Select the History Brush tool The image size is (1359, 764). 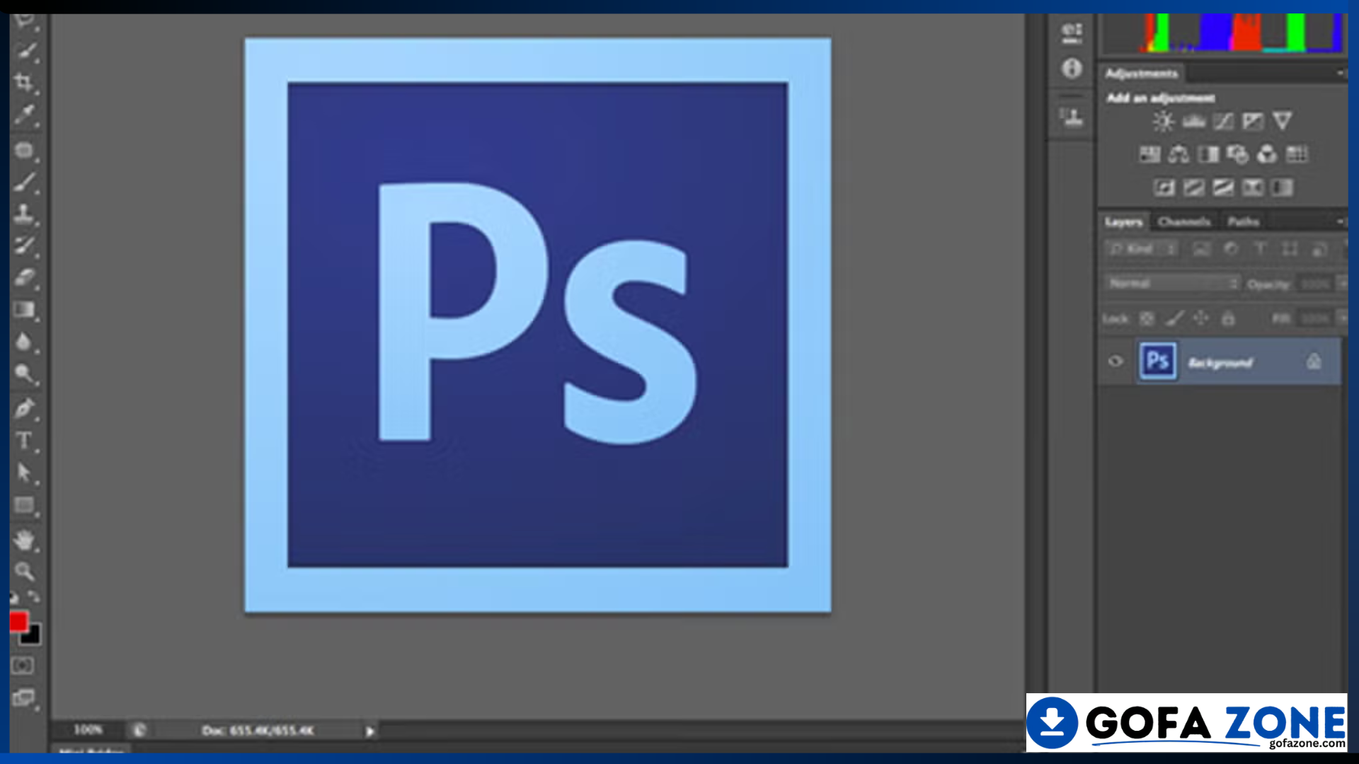[25, 245]
